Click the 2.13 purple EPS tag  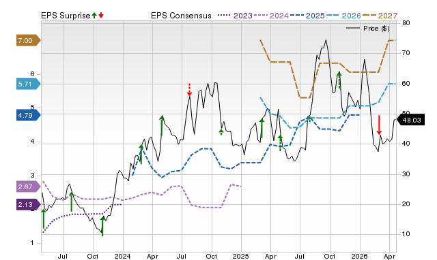coord(29,205)
